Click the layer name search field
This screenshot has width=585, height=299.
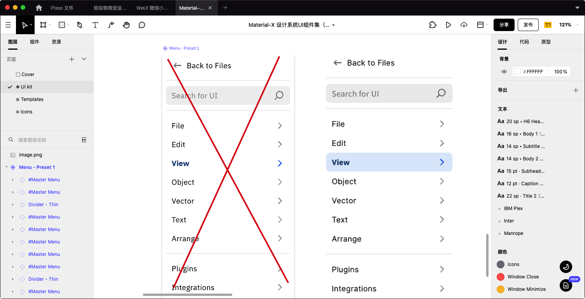[47, 140]
